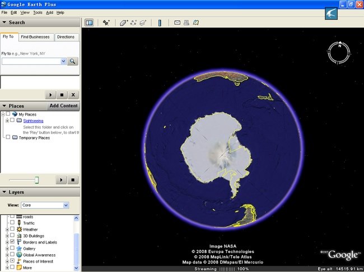Open the File menu
The image size is (364, 272).
tap(4, 12)
